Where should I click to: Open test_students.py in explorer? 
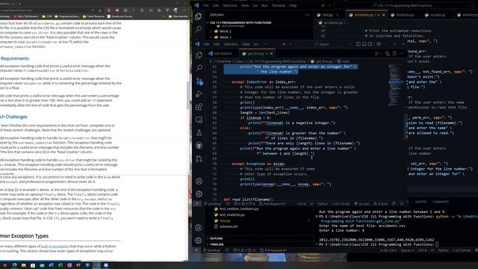(232, 214)
